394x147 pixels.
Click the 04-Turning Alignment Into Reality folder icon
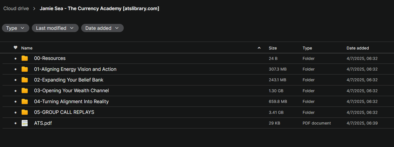[x=25, y=101]
